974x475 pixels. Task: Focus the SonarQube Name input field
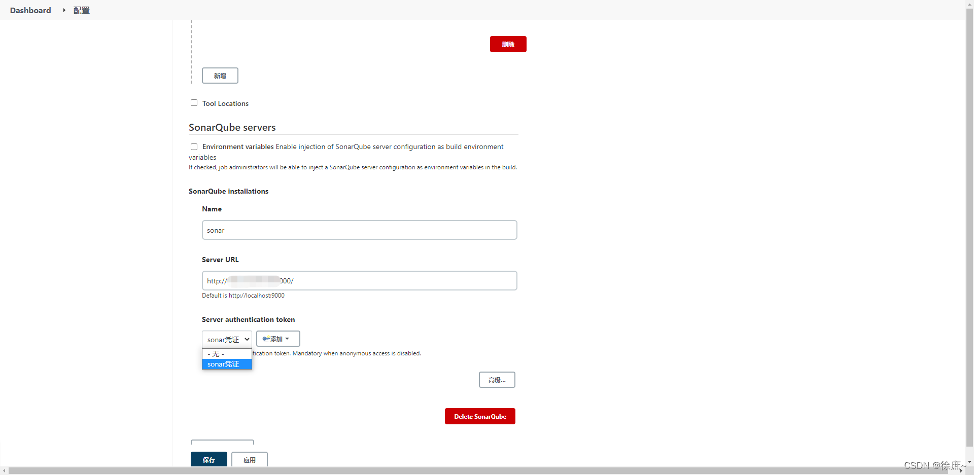click(359, 230)
